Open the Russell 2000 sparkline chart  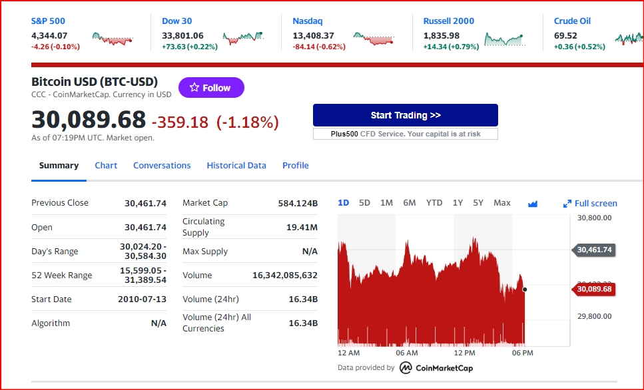[x=505, y=39]
